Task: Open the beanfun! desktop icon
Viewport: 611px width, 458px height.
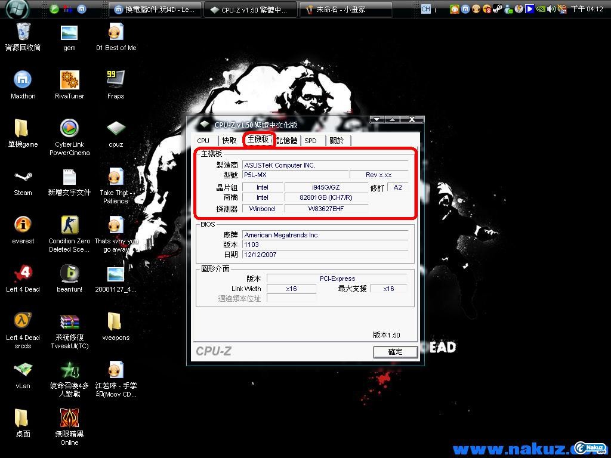Action: [69, 274]
